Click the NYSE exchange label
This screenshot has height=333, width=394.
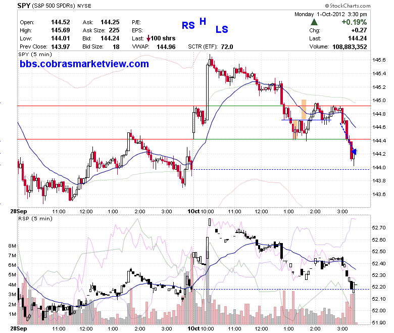tap(84, 6)
